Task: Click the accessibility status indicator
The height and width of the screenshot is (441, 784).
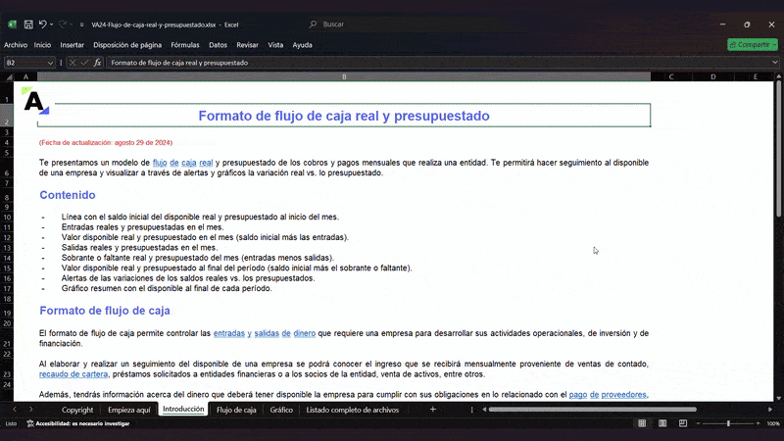Action: point(69,423)
